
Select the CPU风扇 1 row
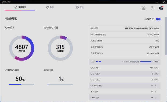125,68
